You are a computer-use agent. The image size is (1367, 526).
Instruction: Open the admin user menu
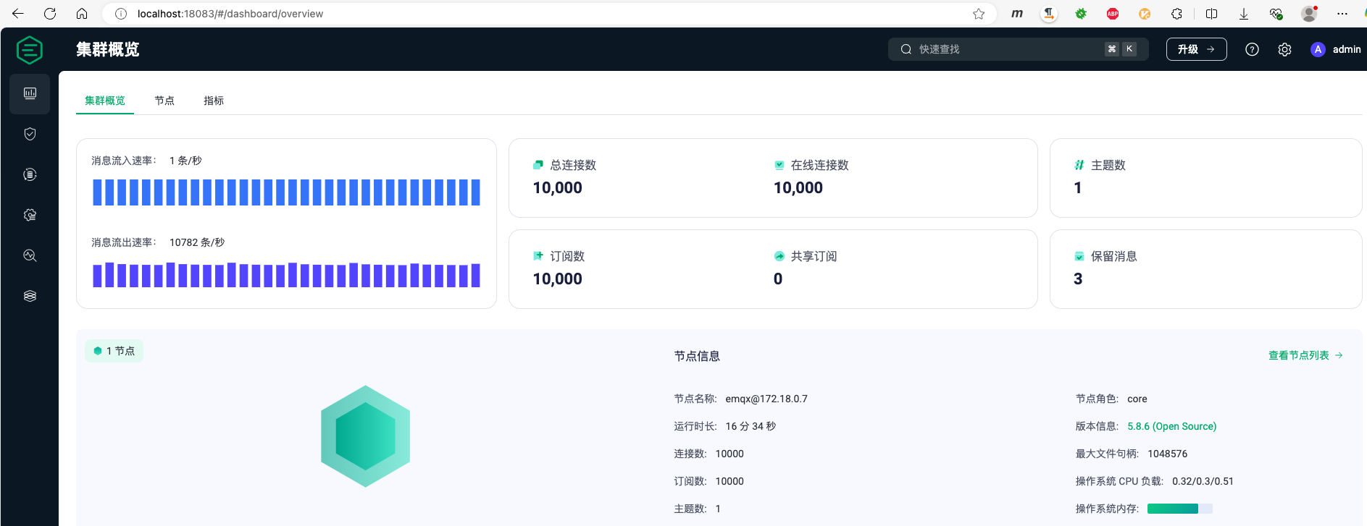[1336, 49]
